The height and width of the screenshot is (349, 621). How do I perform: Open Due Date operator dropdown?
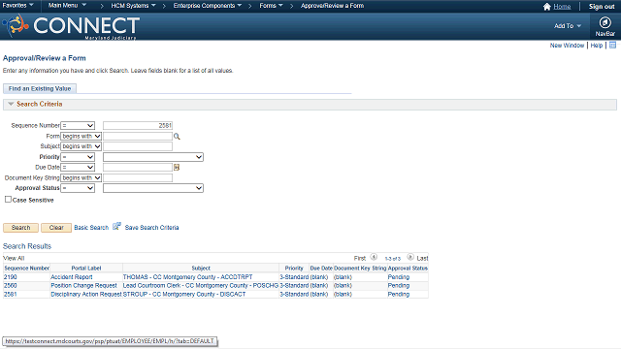click(78, 168)
